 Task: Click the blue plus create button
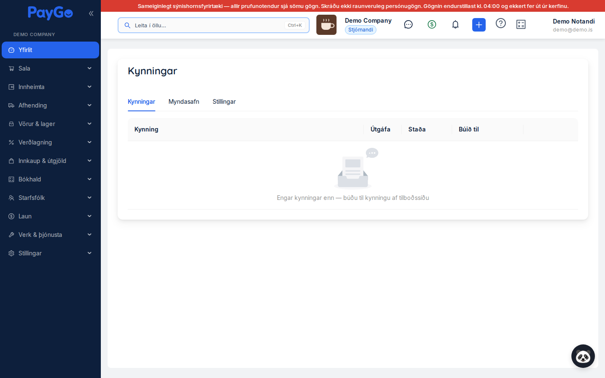pos(479,25)
